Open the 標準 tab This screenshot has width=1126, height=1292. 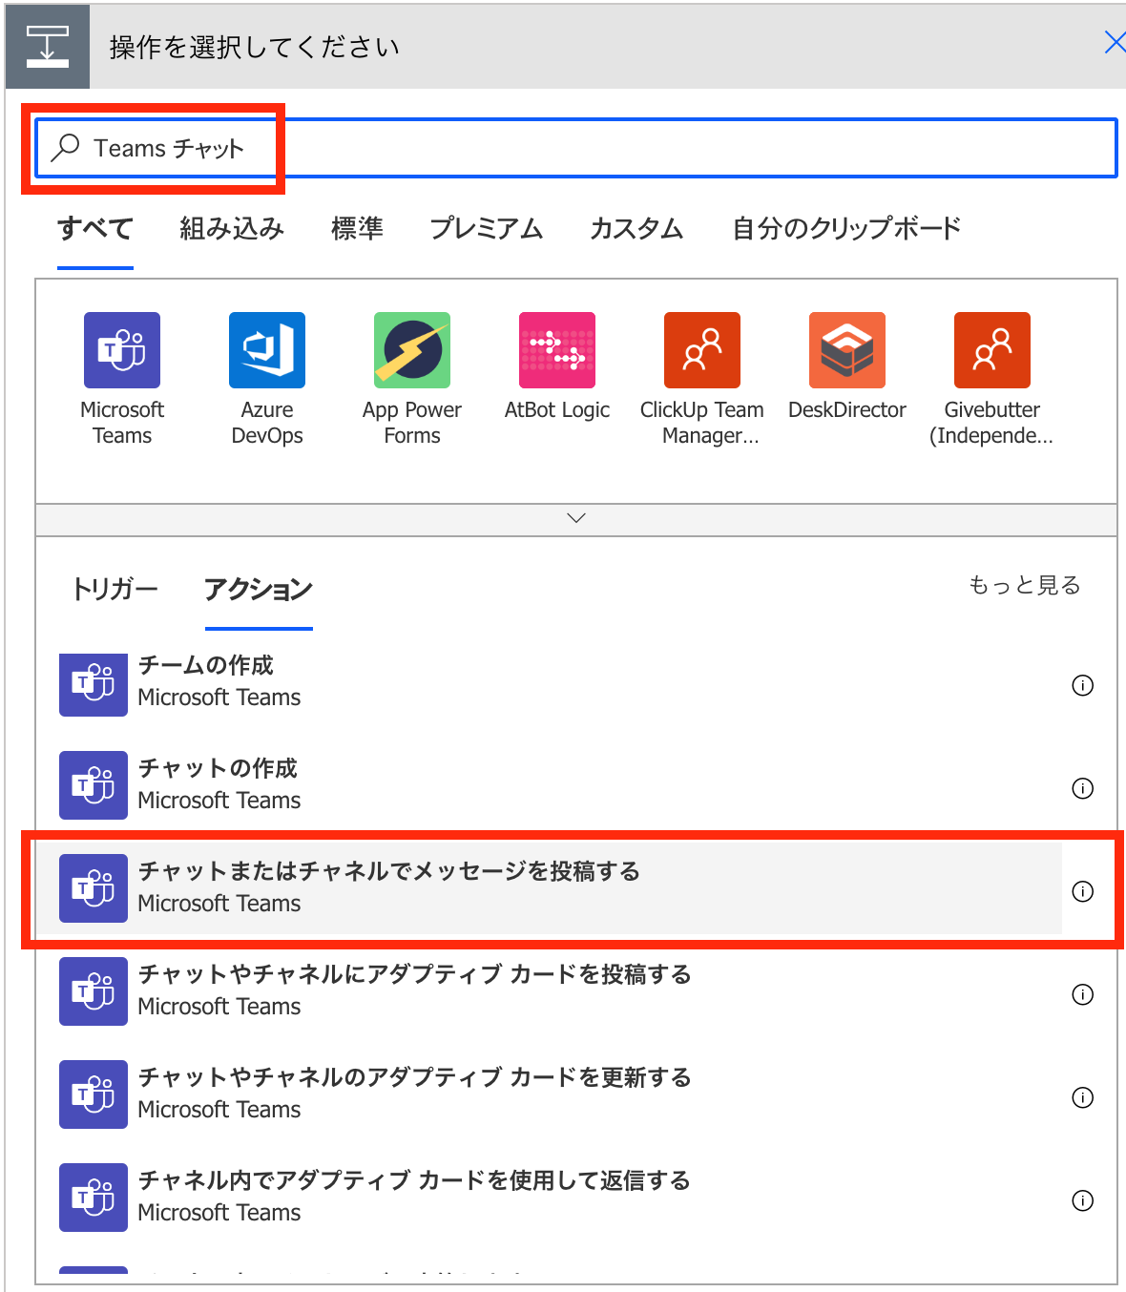pos(357,229)
